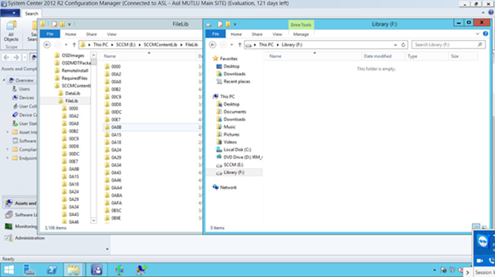Sort by Name column in FileLib window
This screenshot has height=277, width=495.
(x=148, y=56)
